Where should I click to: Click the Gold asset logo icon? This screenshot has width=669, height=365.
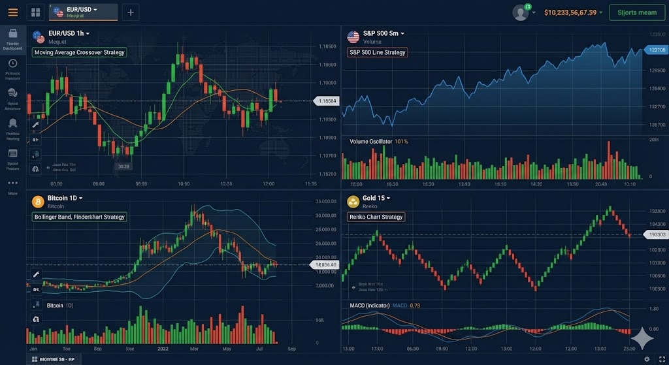tap(353, 202)
